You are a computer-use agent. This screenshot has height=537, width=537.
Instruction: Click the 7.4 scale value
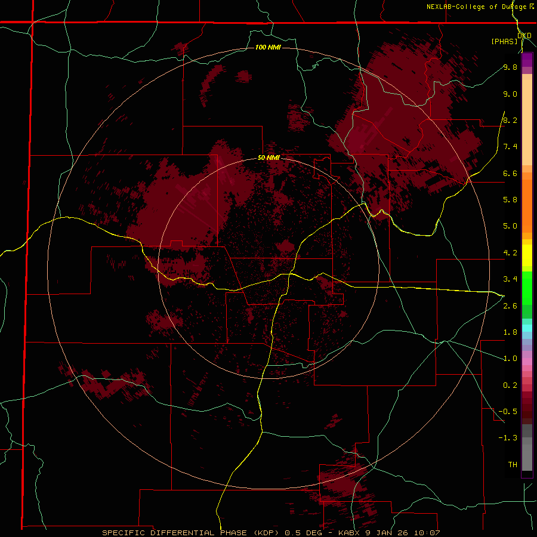click(510, 147)
